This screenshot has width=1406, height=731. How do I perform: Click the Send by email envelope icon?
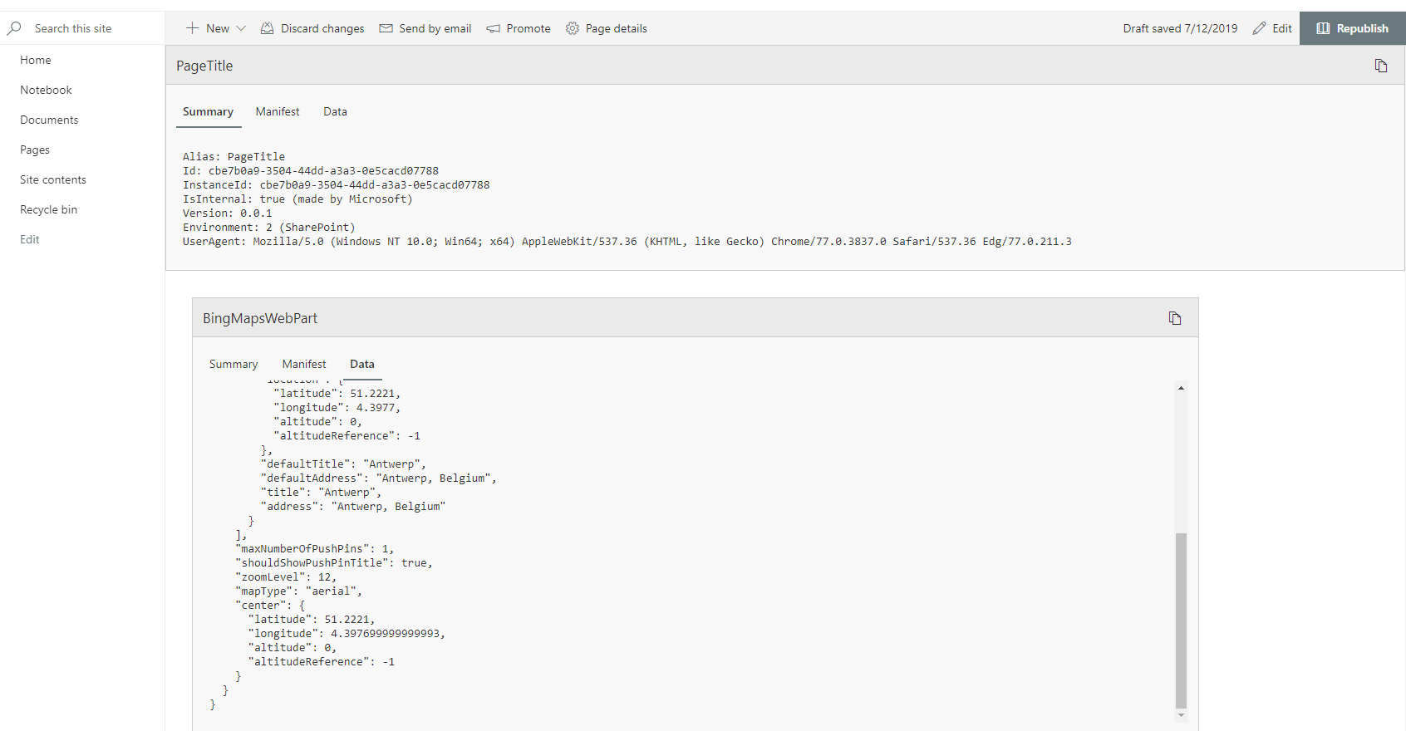386,28
